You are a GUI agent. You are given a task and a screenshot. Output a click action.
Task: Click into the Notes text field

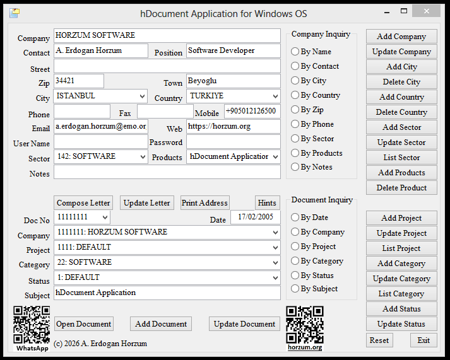(167, 172)
